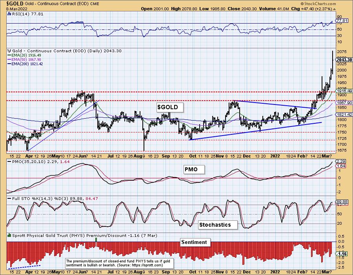Click the PMO annotation label box
Image resolution: width=353 pixels, height=275 pixels.
[194, 169]
